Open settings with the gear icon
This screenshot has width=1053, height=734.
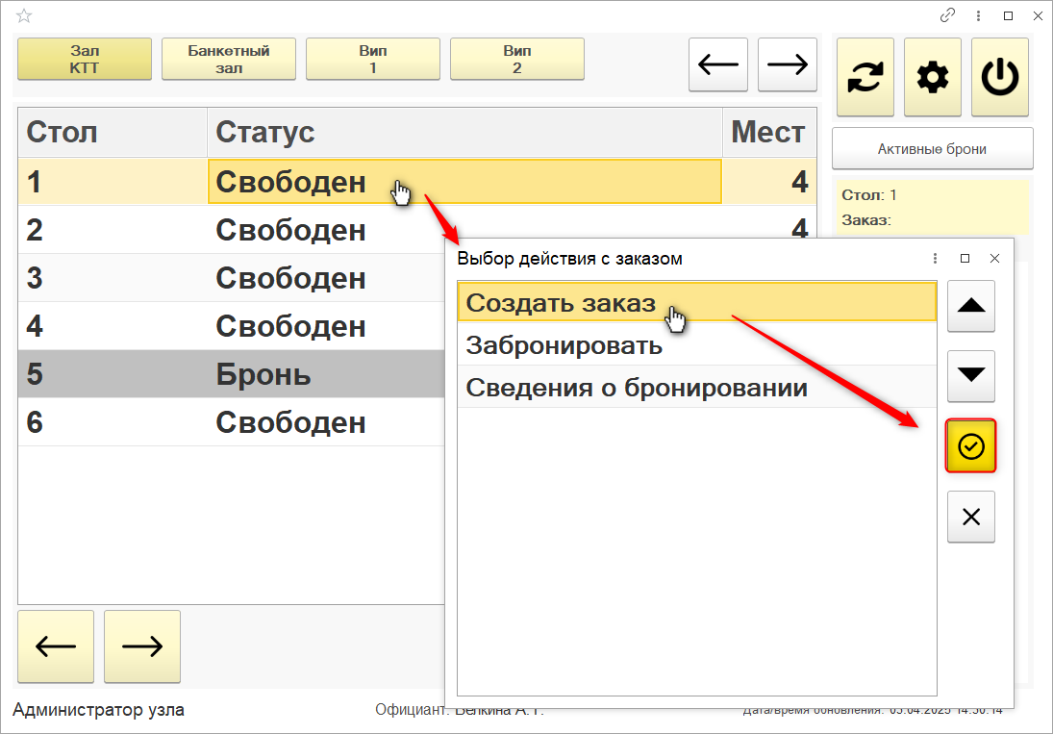coord(932,78)
